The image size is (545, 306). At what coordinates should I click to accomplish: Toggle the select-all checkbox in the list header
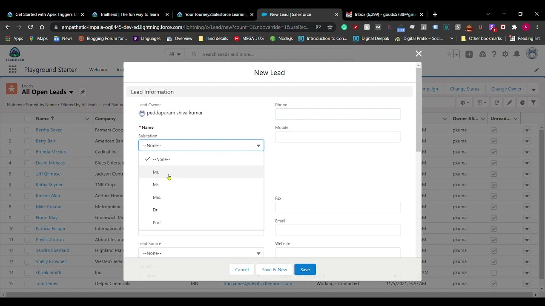tap(27, 119)
